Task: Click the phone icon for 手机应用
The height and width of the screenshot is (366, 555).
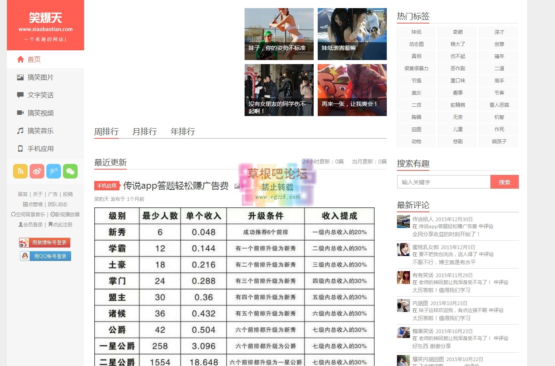Action: tap(20, 149)
